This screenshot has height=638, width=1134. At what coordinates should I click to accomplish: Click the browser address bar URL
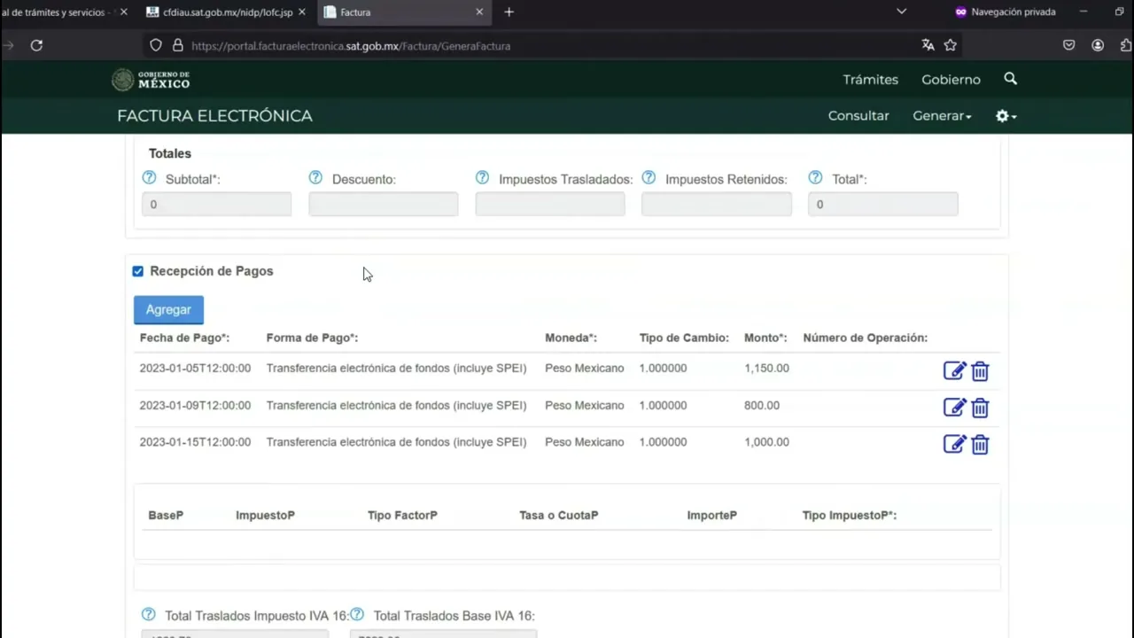pyautogui.click(x=351, y=46)
